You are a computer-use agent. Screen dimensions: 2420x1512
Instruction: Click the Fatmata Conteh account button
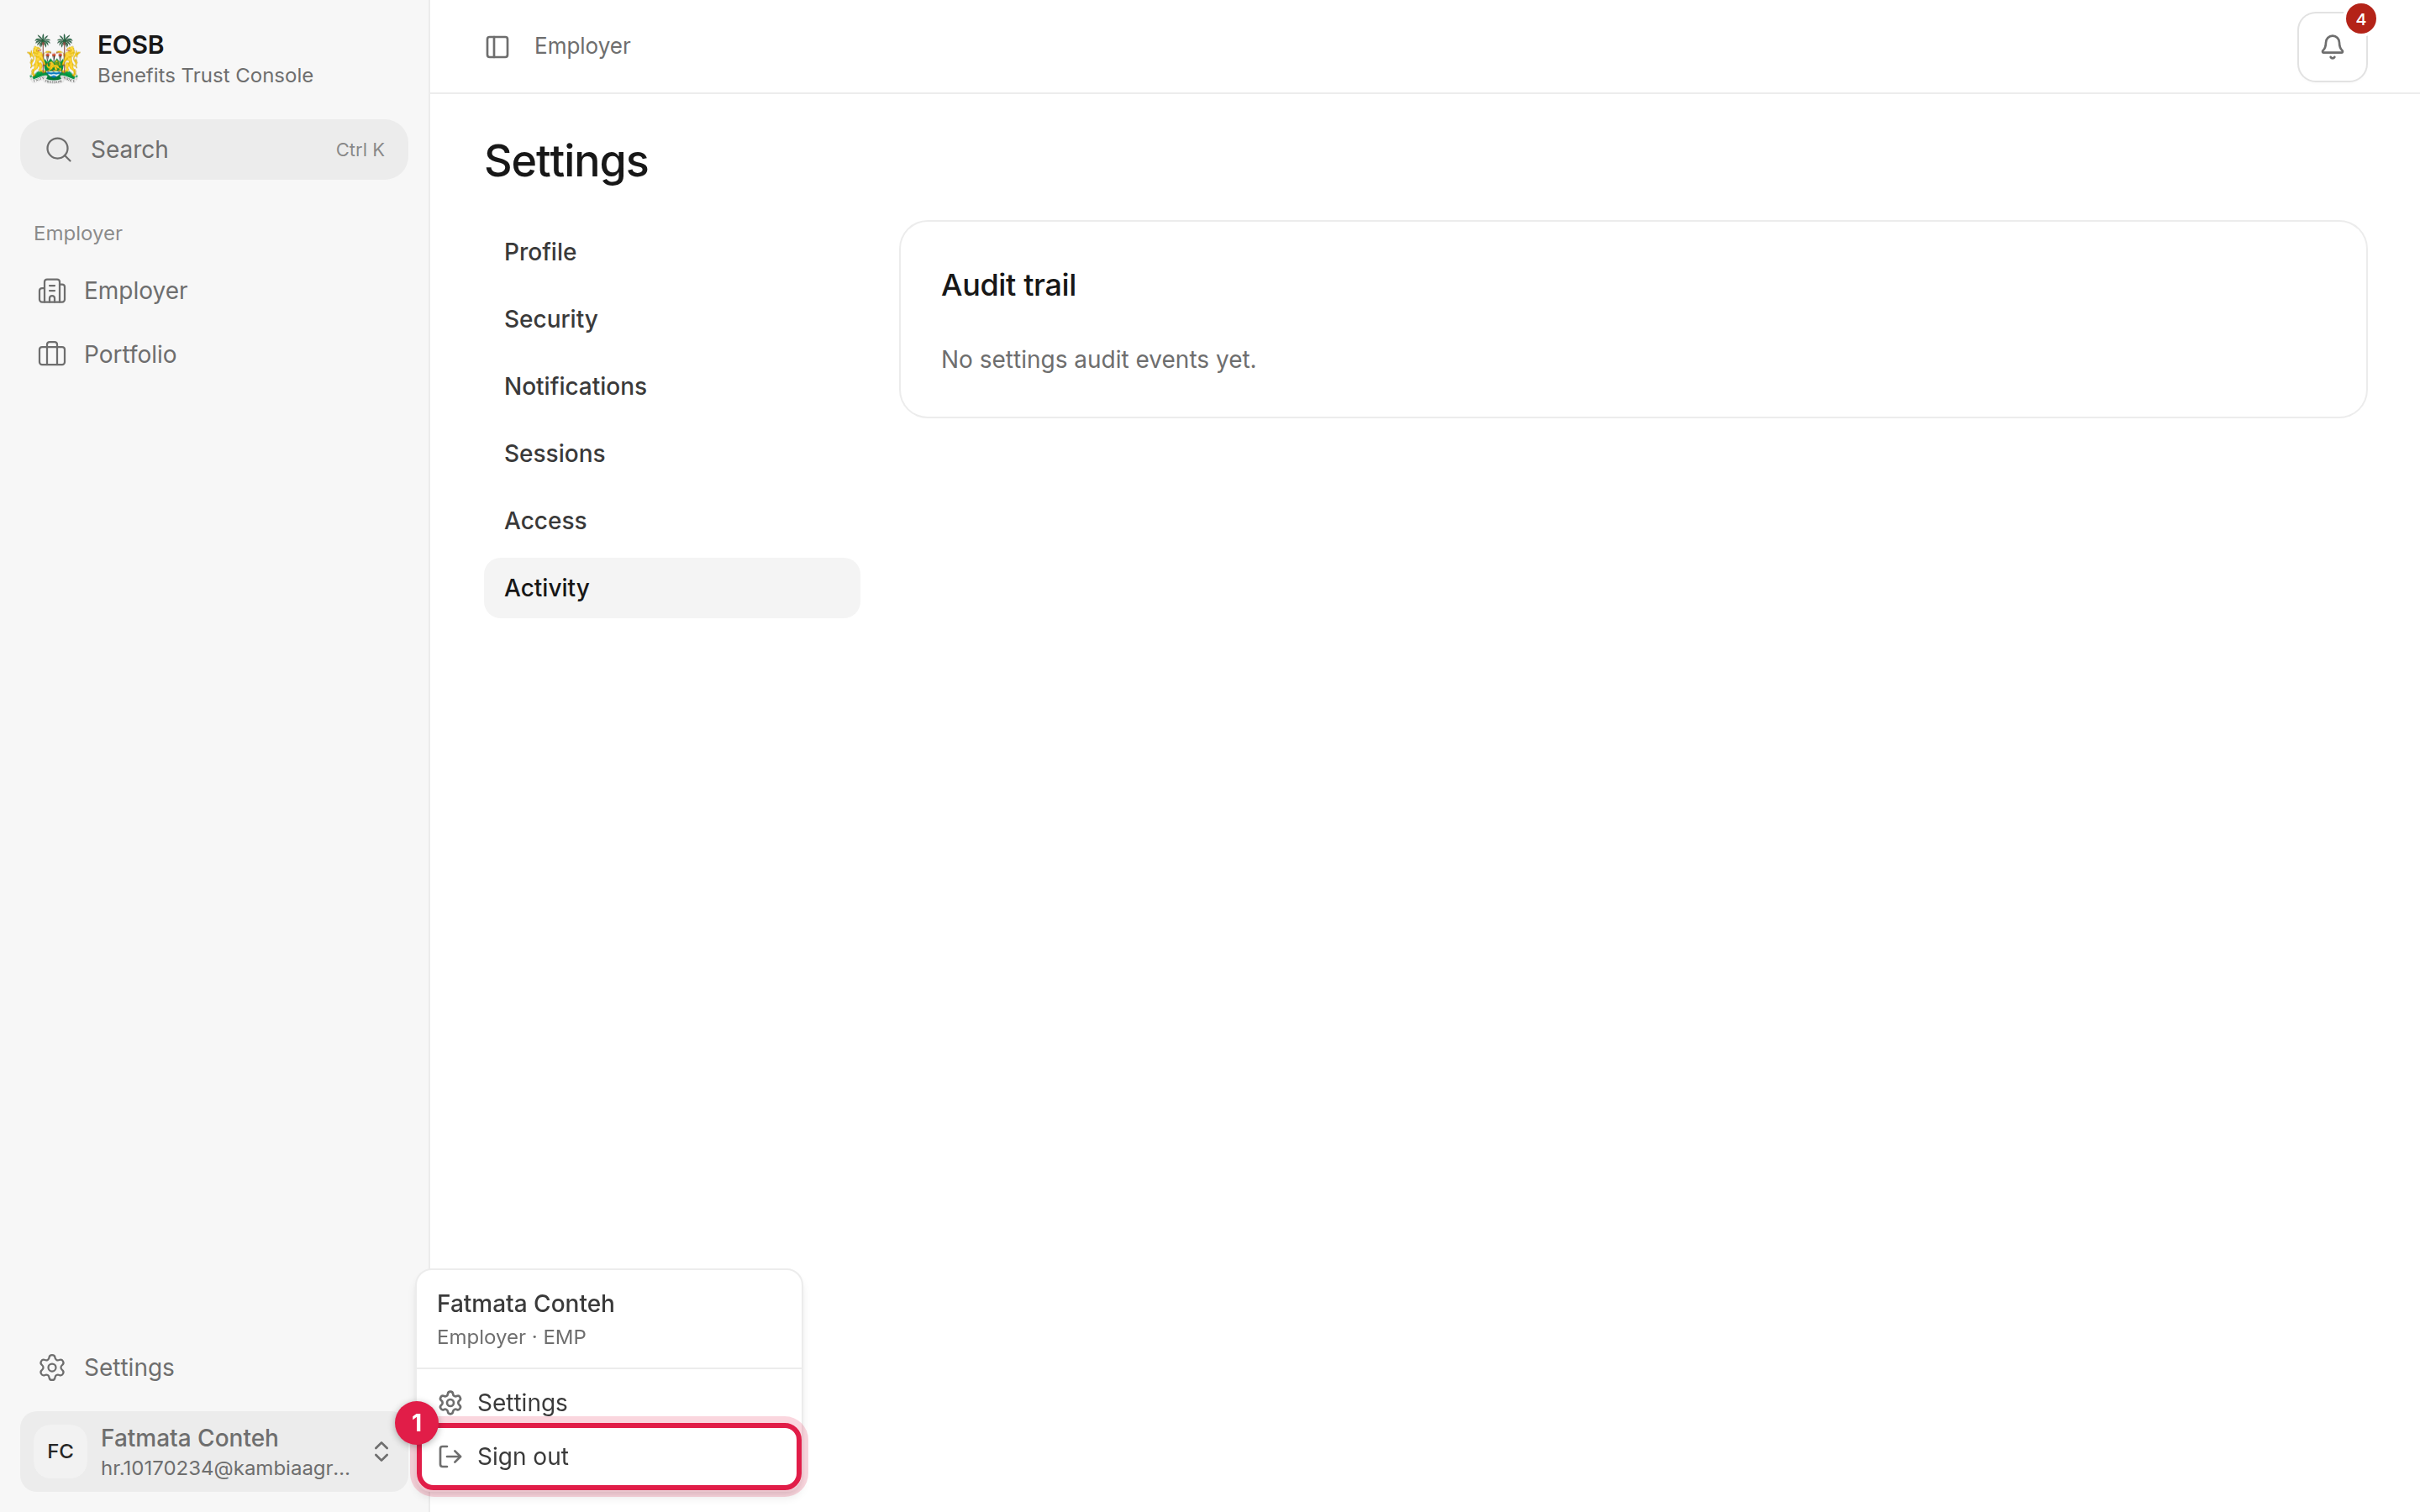(x=213, y=1451)
